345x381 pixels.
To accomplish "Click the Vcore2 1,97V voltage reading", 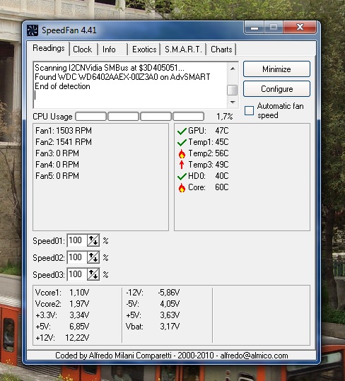I will (62, 304).
